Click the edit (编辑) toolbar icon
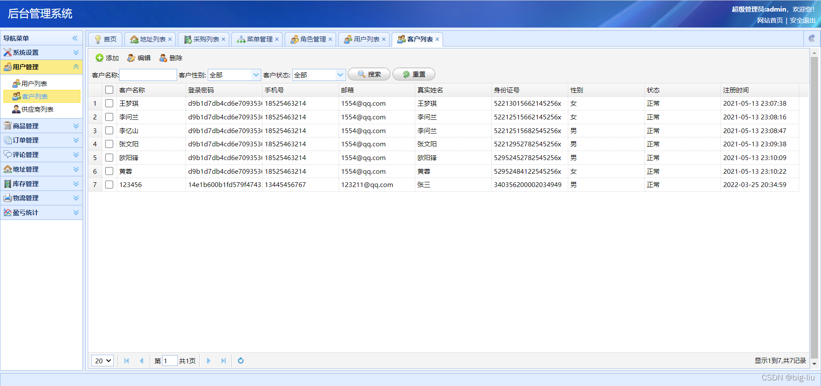This screenshot has width=821, height=386. [131, 58]
